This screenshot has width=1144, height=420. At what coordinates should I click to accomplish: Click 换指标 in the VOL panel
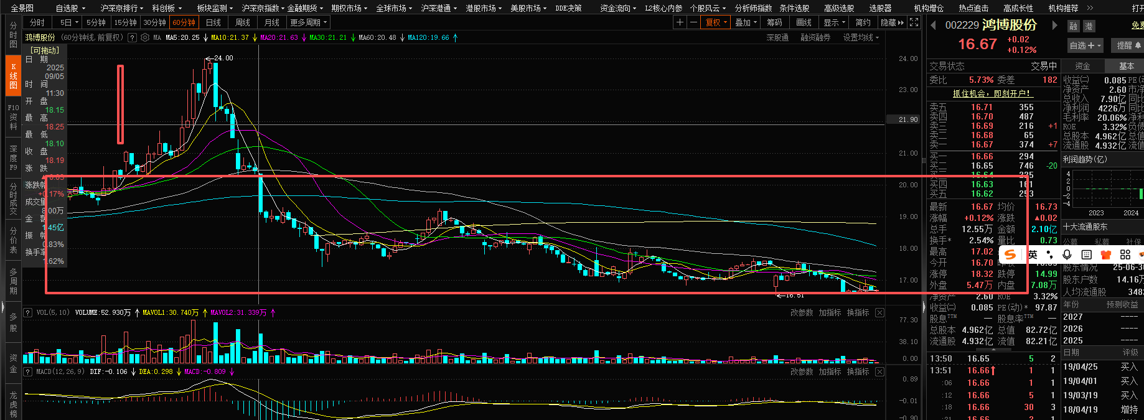858,312
